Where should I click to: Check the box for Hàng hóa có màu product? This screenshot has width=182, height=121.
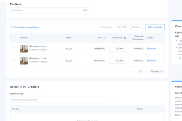(14, 60)
